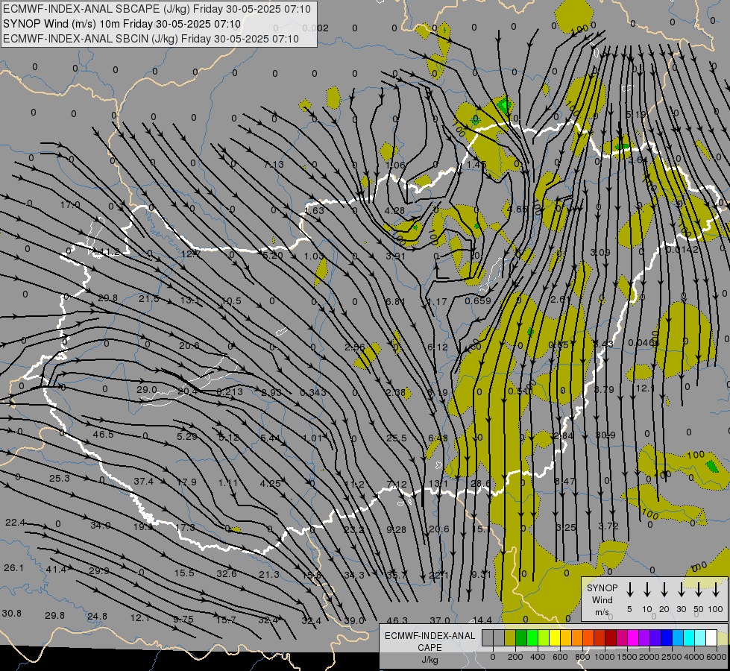Image resolution: width=730 pixels, height=671 pixels.
Task: Click the 100 m/s wind arrow in legend
Action: coord(716,590)
